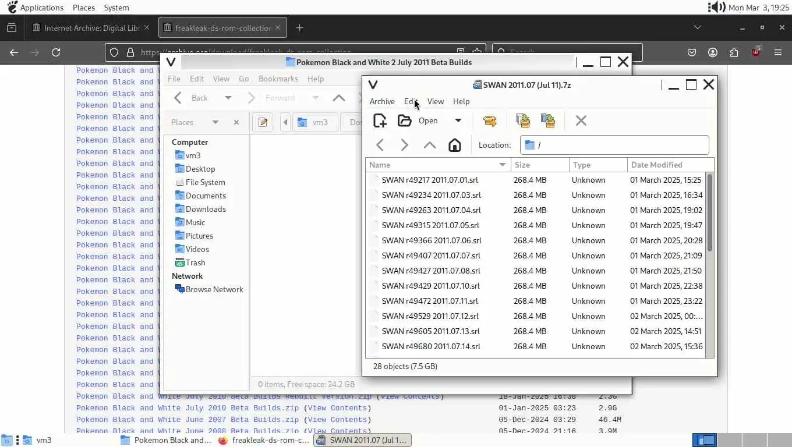This screenshot has width=792, height=447.
Task: Open the Firefox extensions puzzle icon
Action: coord(734,52)
